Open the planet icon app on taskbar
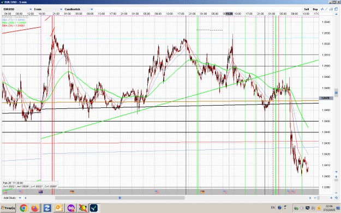Viewport: 341px width, 213px height. click(x=82, y=208)
